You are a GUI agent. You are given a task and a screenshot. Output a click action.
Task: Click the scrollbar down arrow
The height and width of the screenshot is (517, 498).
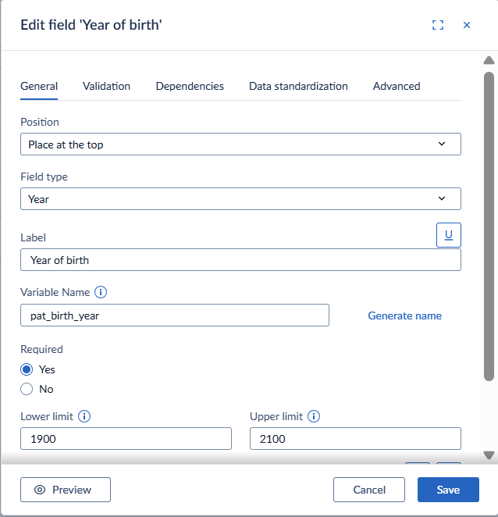point(489,455)
